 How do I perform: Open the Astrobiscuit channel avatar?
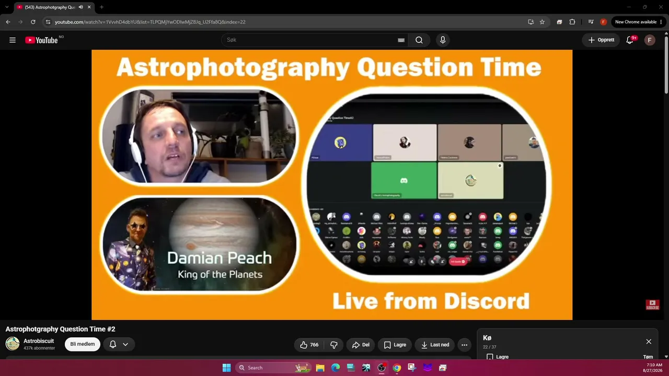tap(13, 344)
